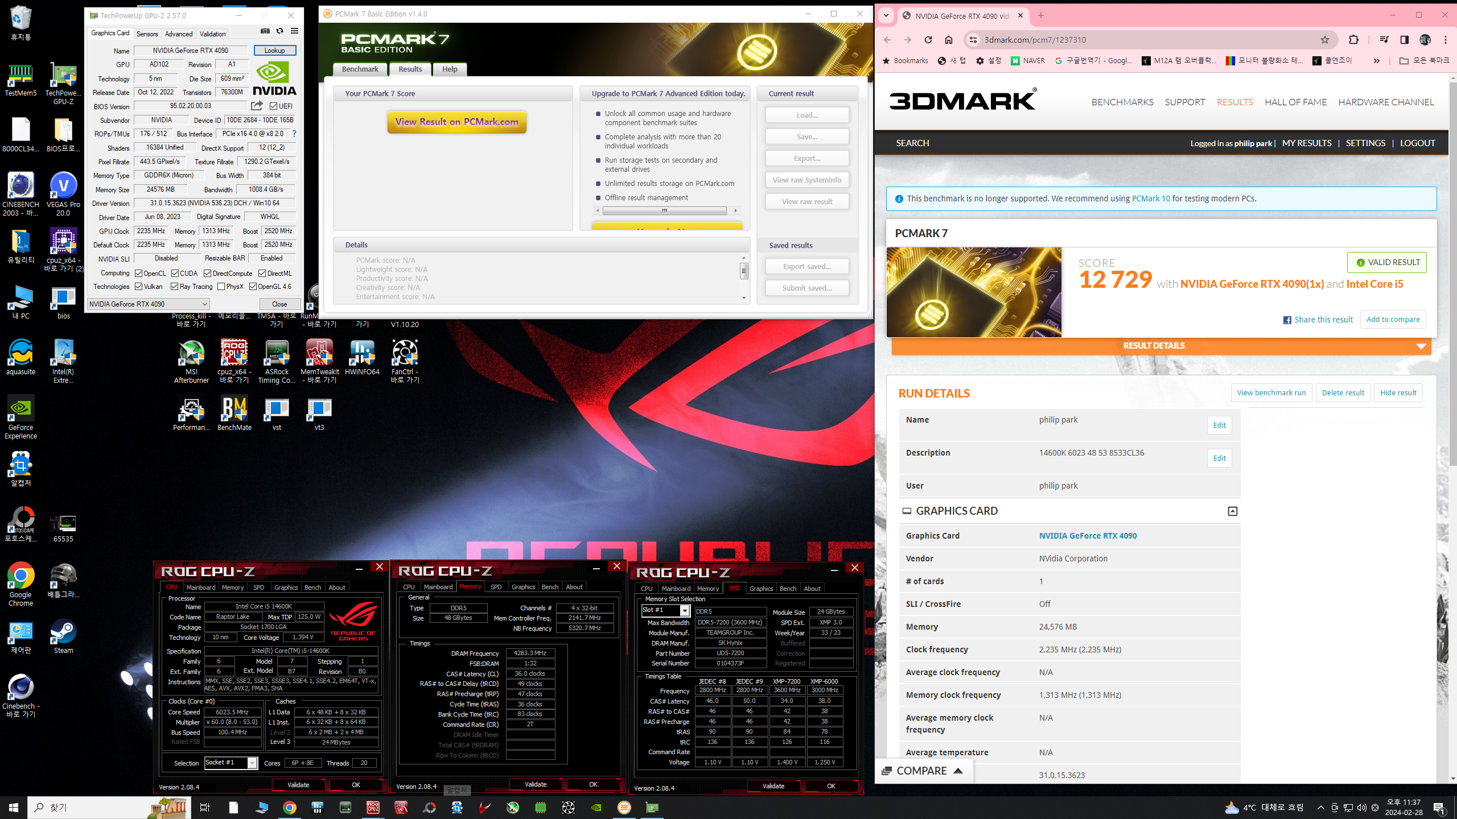Click the GPU-Z screenshot camera icon
The height and width of the screenshot is (819, 1457).
265,31
